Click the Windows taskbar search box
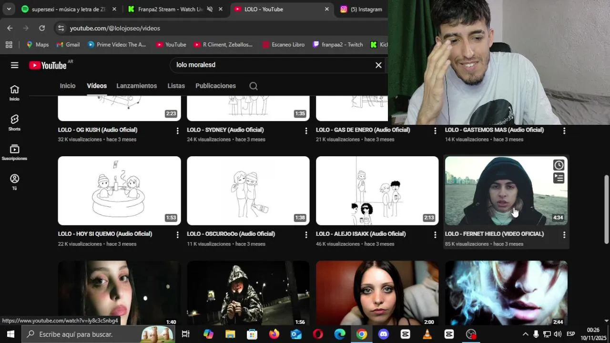Image resolution: width=610 pixels, height=343 pixels. click(98, 334)
